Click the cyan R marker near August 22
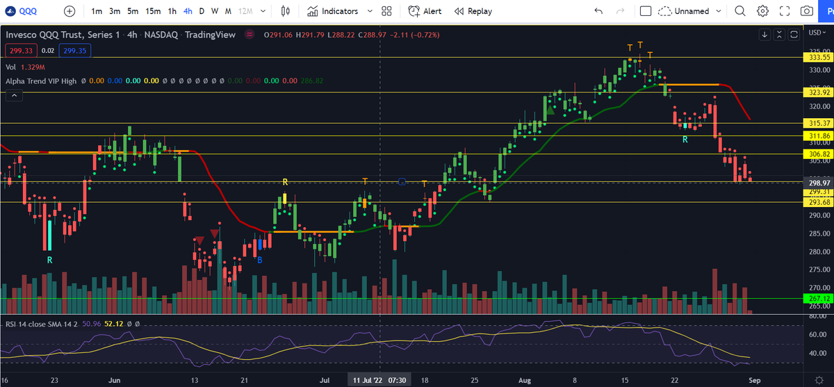This screenshot has width=834, height=387. coord(685,140)
